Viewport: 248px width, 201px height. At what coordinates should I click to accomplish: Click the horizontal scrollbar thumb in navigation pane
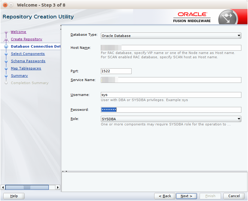27,187
